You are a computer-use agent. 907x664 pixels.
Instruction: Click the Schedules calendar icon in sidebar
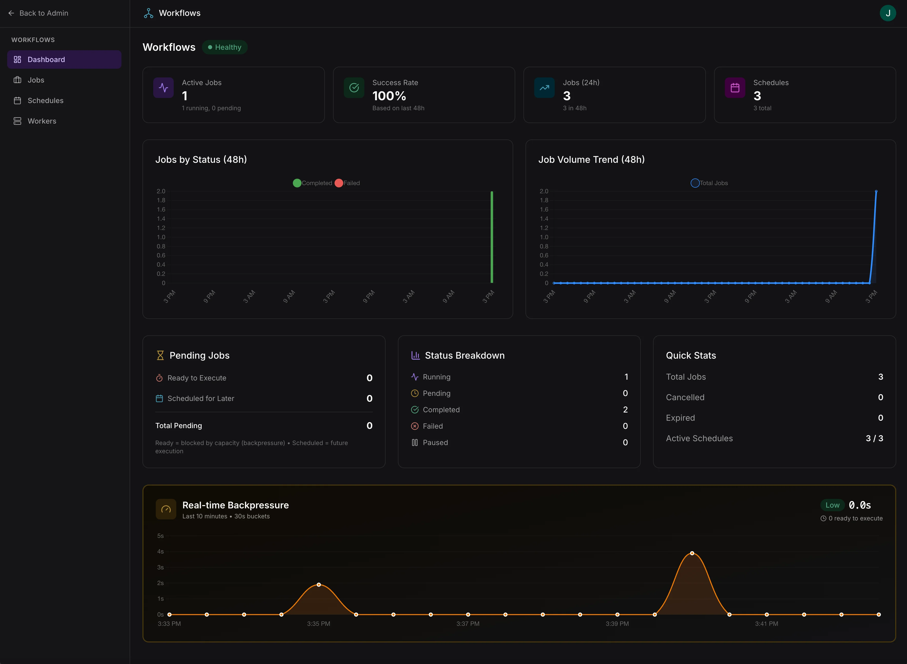pos(17,100)
